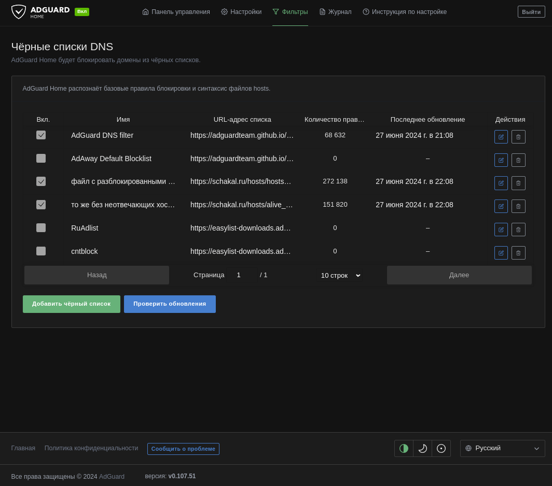Click the date '27 июня 2024 г. в 21:08'
The image size is (552, 486).
(x=415, y=135)
